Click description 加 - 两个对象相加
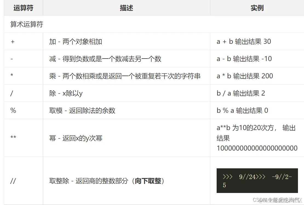The image size is (304, 205). pos(76,41)
